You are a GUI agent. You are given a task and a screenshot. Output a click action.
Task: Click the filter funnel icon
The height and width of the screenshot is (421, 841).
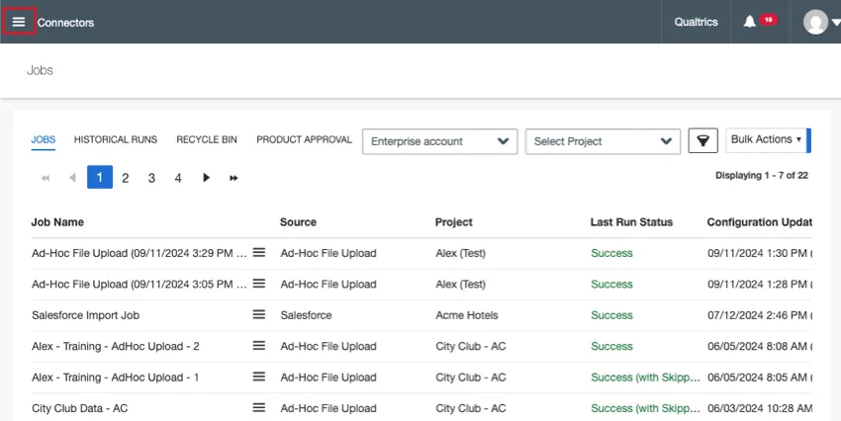click(702, 141)
